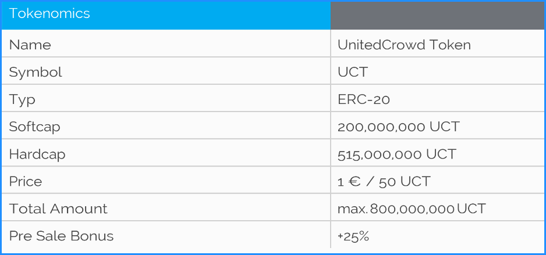Image resolution: width=546 pixels, height=255 pixels.
Task: Click the word Token in name value
Action: click(x=450, y=45)
